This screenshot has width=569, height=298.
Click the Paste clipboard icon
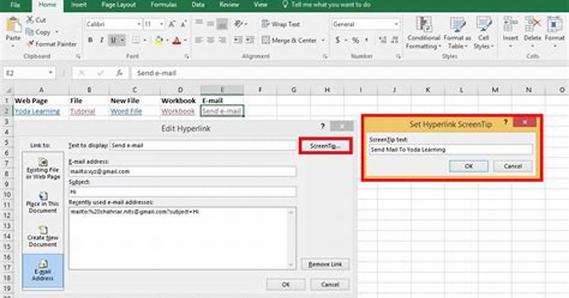coord(13,25)
